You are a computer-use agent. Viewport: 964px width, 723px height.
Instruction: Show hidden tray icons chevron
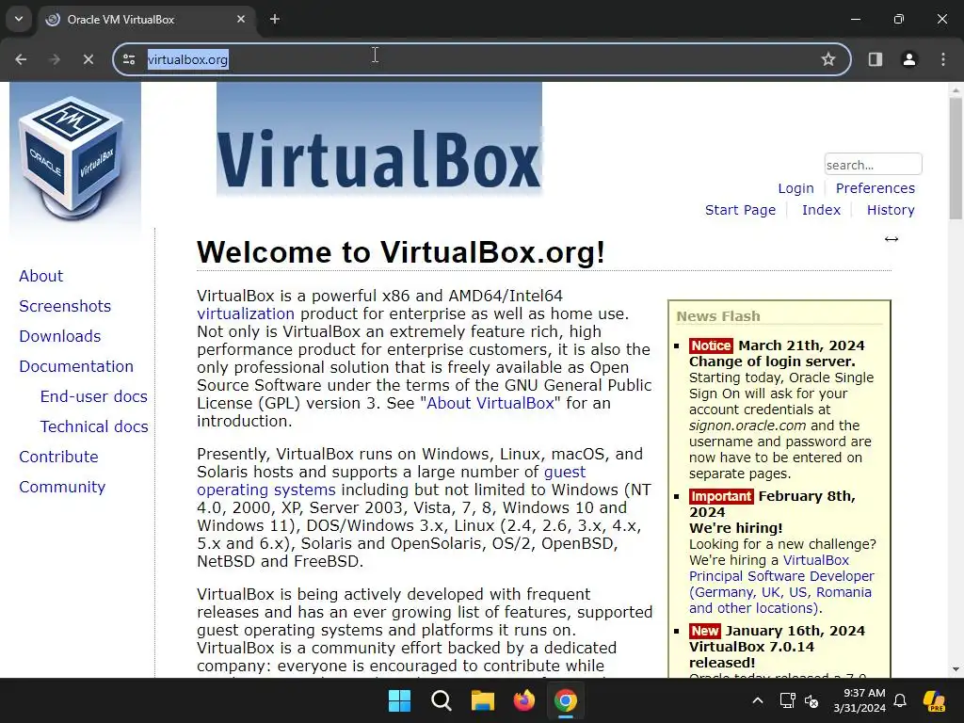pos(758,700)
